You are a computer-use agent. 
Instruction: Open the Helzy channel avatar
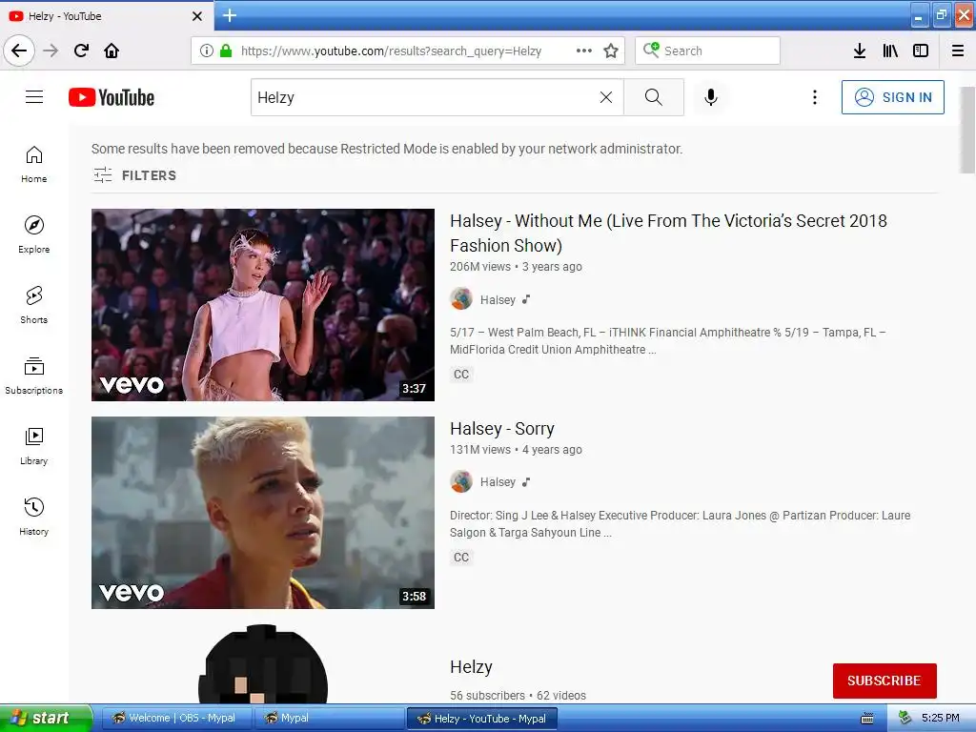pos(263,666)
